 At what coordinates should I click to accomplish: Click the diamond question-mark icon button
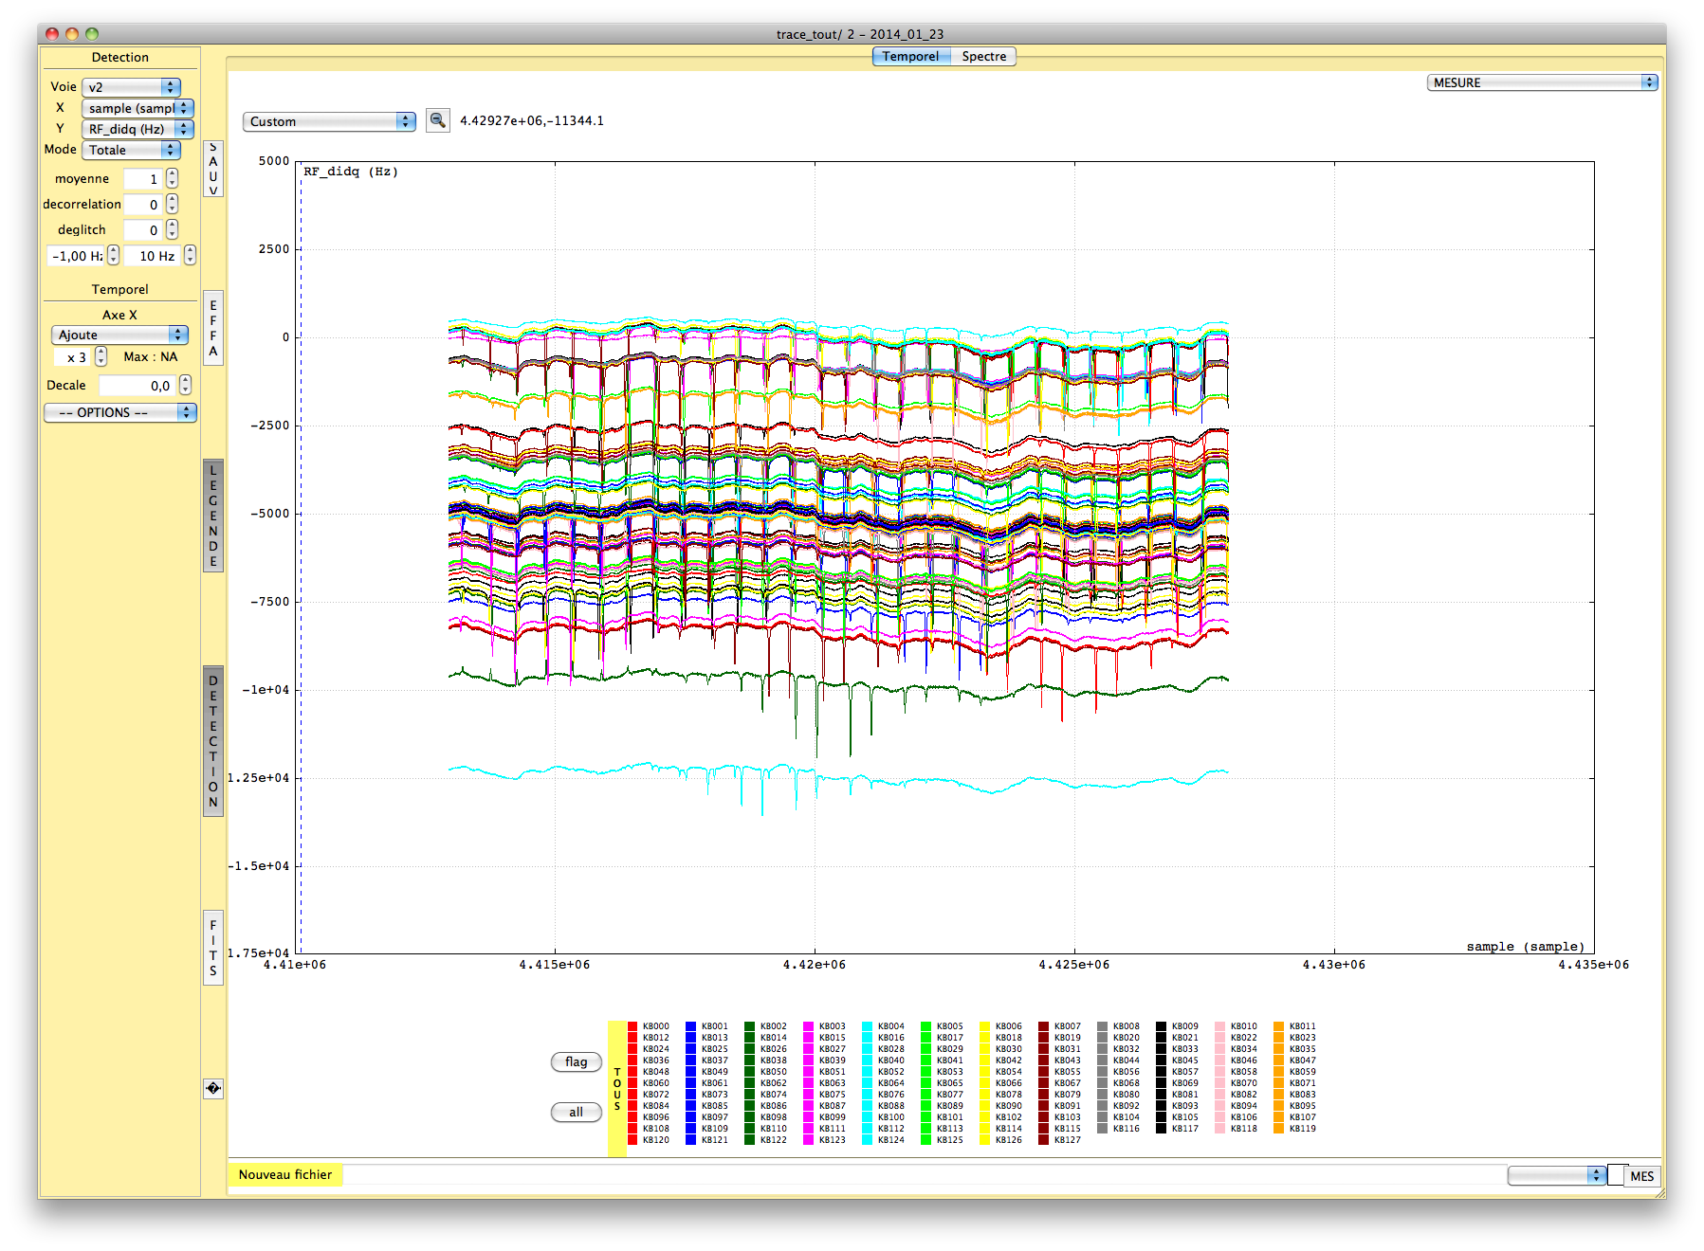(213, 1088)
